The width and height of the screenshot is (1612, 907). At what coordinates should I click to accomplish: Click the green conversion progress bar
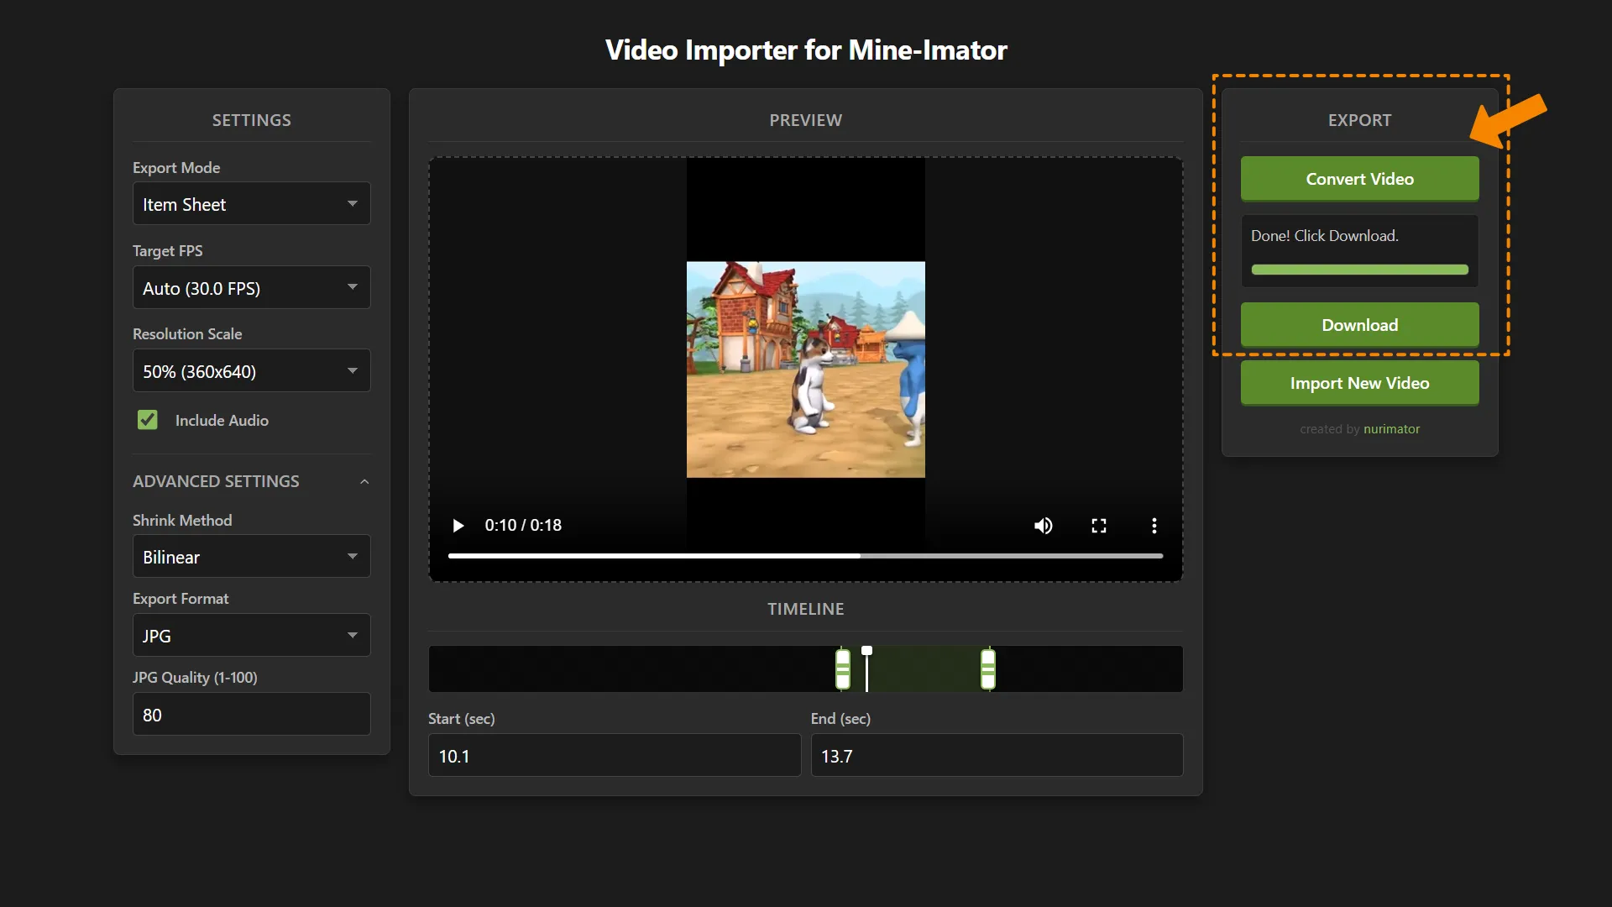click(x=1359, y=270)
